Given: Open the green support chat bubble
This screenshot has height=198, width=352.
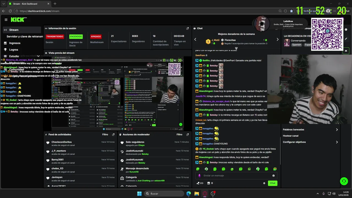Looking at the screenshot, I should click(x=344, y=181).
